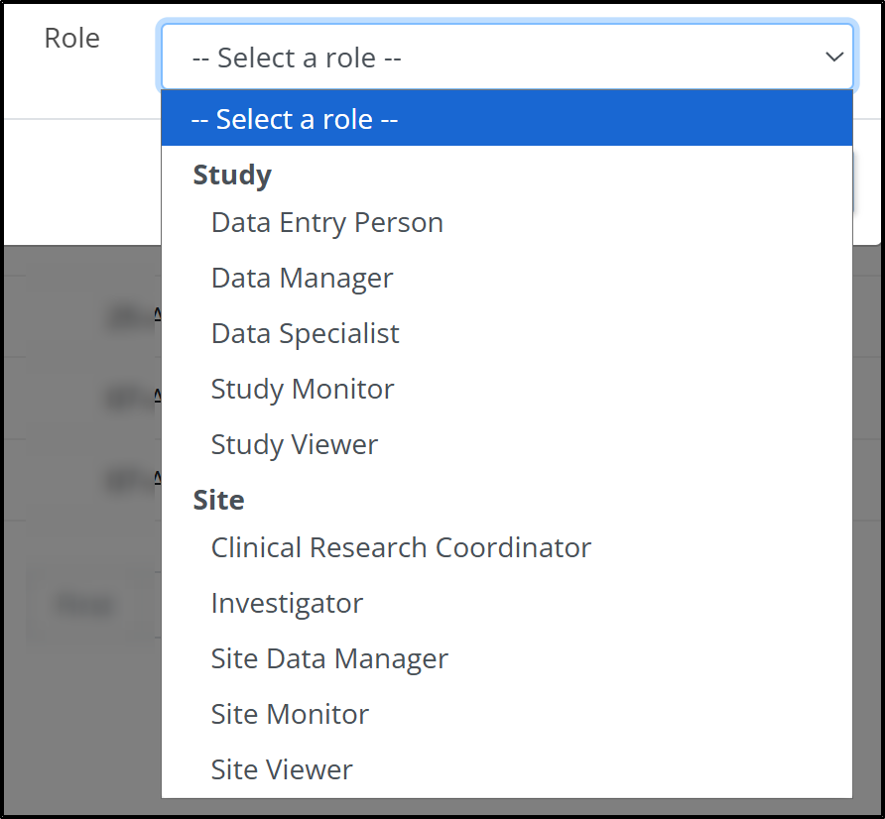Screen dimensions: 885x819
Task: Click the Role dropdown chevron arrow
Action: [x=833, y=58]
